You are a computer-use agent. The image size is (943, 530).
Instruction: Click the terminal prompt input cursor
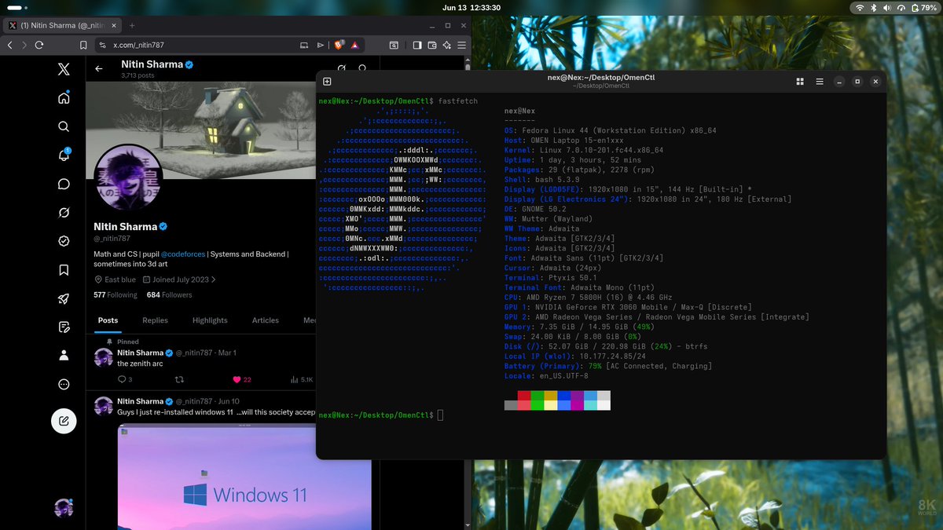(x=440, y=415)
